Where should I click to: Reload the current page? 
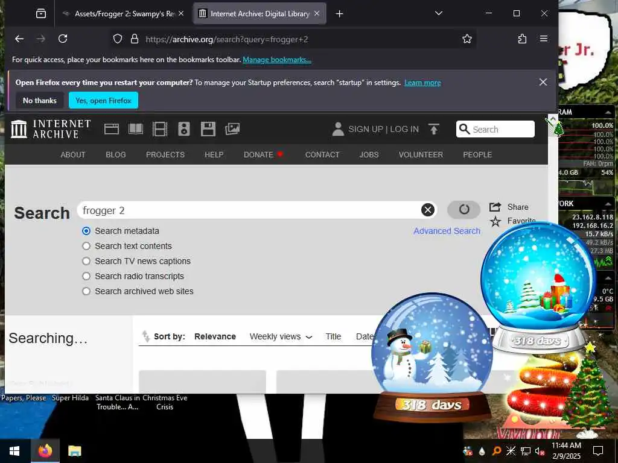63,39
